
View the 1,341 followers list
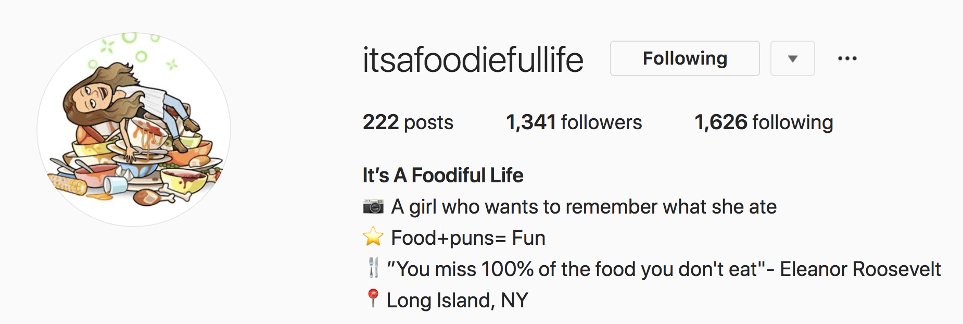574,122
